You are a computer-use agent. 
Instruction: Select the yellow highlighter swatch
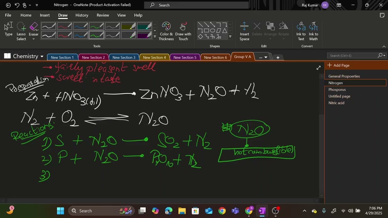pyautogui.click(x=129, y=27)
